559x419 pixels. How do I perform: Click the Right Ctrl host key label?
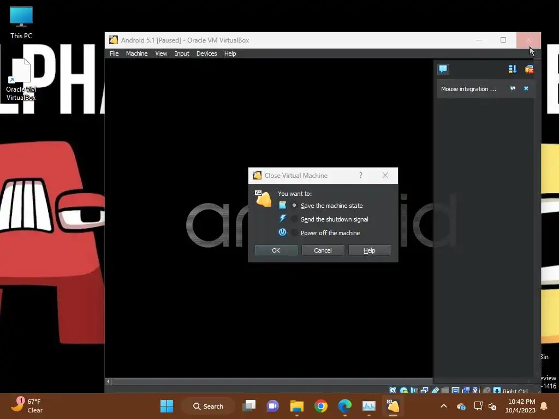click(515, 391)
